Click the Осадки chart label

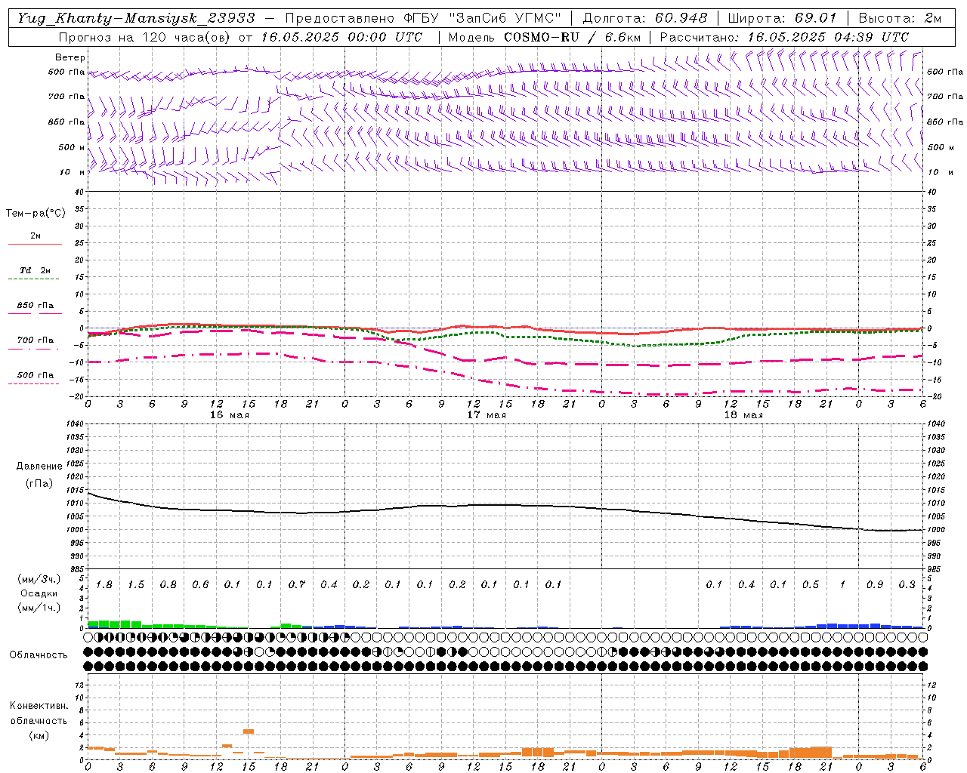click(x=39, y=593)
